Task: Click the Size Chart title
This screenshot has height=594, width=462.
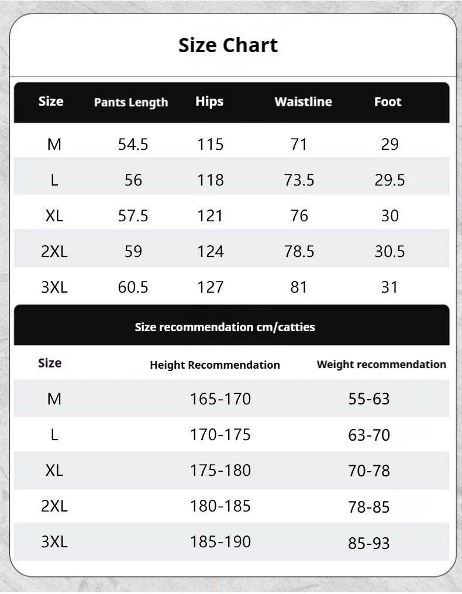Action: tap(228, 45)
